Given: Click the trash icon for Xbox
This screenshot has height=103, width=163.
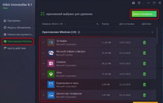Looking at the screenshot, I should [145, 74].
